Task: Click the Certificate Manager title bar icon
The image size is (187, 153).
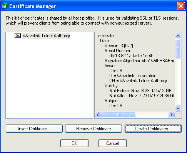Action: 5,6
